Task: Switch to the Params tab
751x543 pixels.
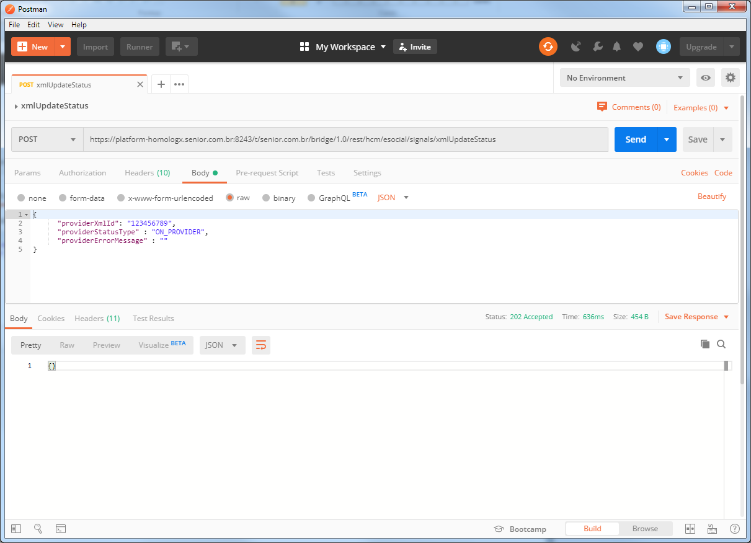Action: (x=27, y=173)
